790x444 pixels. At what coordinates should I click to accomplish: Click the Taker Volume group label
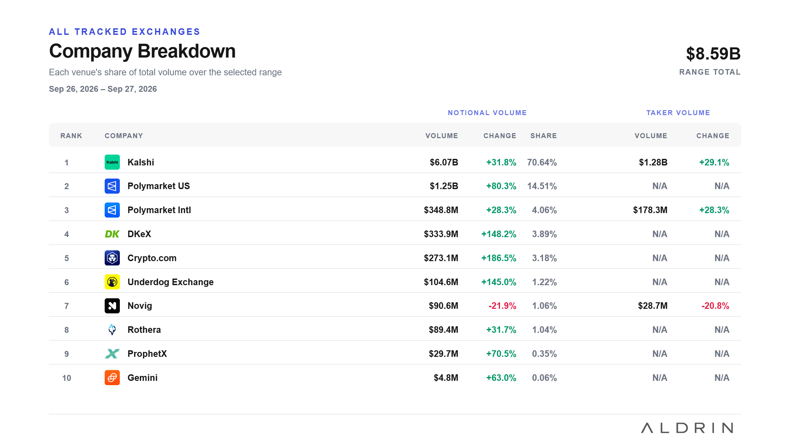(678, 113)
